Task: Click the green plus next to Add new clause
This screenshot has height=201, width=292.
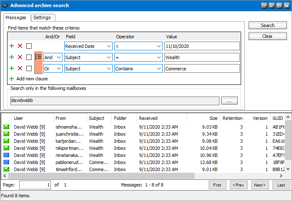Action: click(12, 79)
